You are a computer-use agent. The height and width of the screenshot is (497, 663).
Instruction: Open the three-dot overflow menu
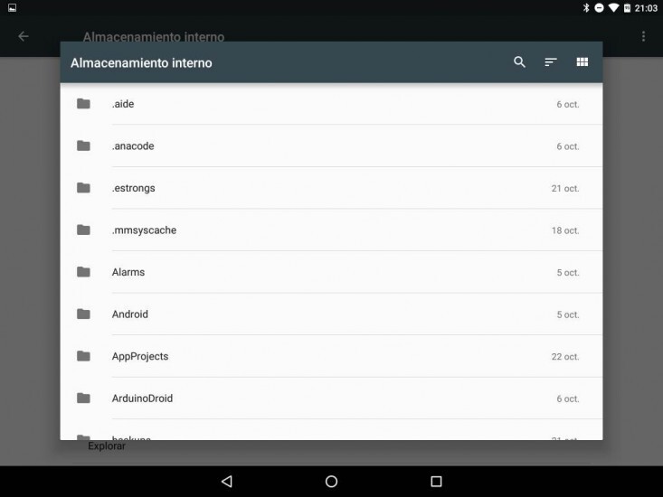point(643,36)
